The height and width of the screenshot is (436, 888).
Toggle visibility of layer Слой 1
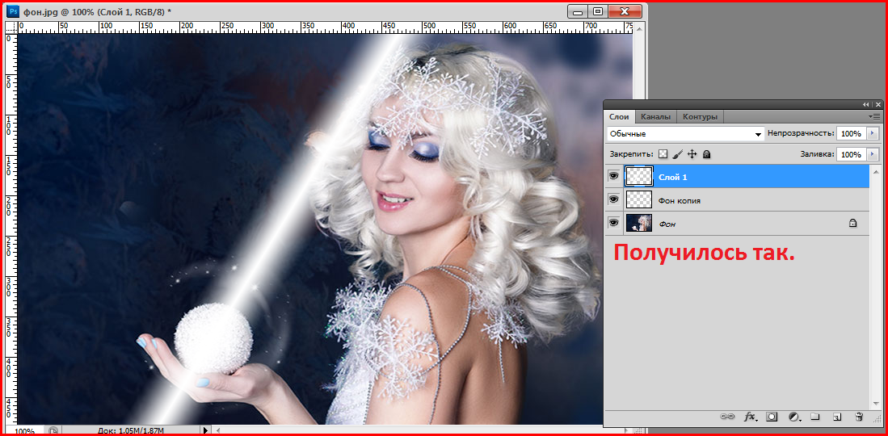(612, 177)
